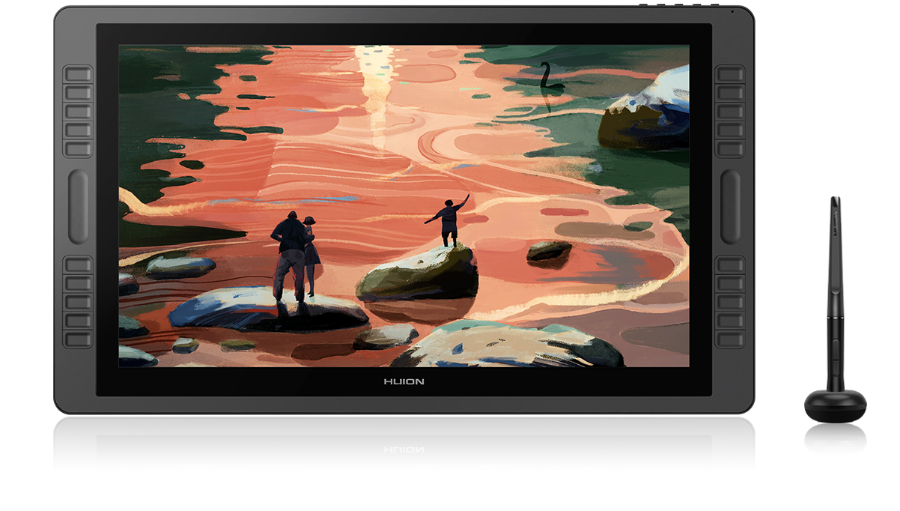Image resolution: width=900 pixels, height=511 pixels.
Task: Click the black swan in the painting
Action: [x=550, y=78]
